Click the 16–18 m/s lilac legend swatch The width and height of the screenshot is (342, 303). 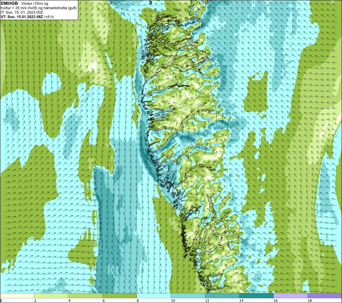click(290, 295)
